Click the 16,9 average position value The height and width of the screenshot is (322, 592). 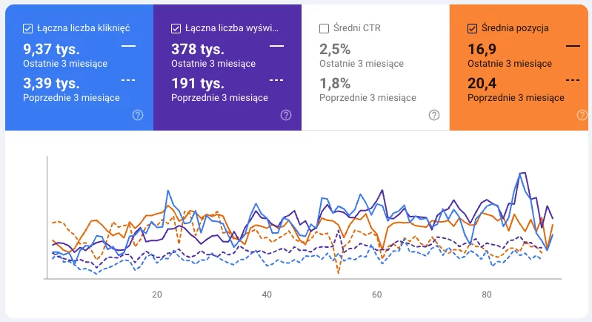pyautogui.click(x=482, y=50)
